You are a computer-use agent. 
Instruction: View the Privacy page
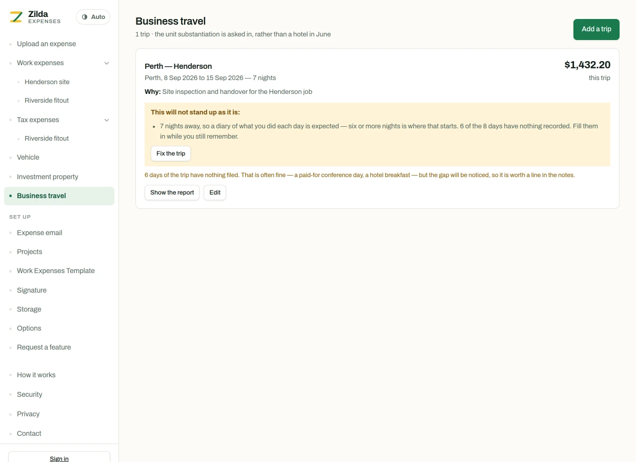point(28,414)
